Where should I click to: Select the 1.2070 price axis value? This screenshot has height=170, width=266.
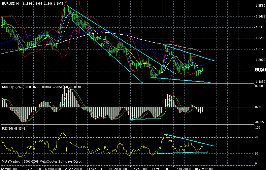260,60
